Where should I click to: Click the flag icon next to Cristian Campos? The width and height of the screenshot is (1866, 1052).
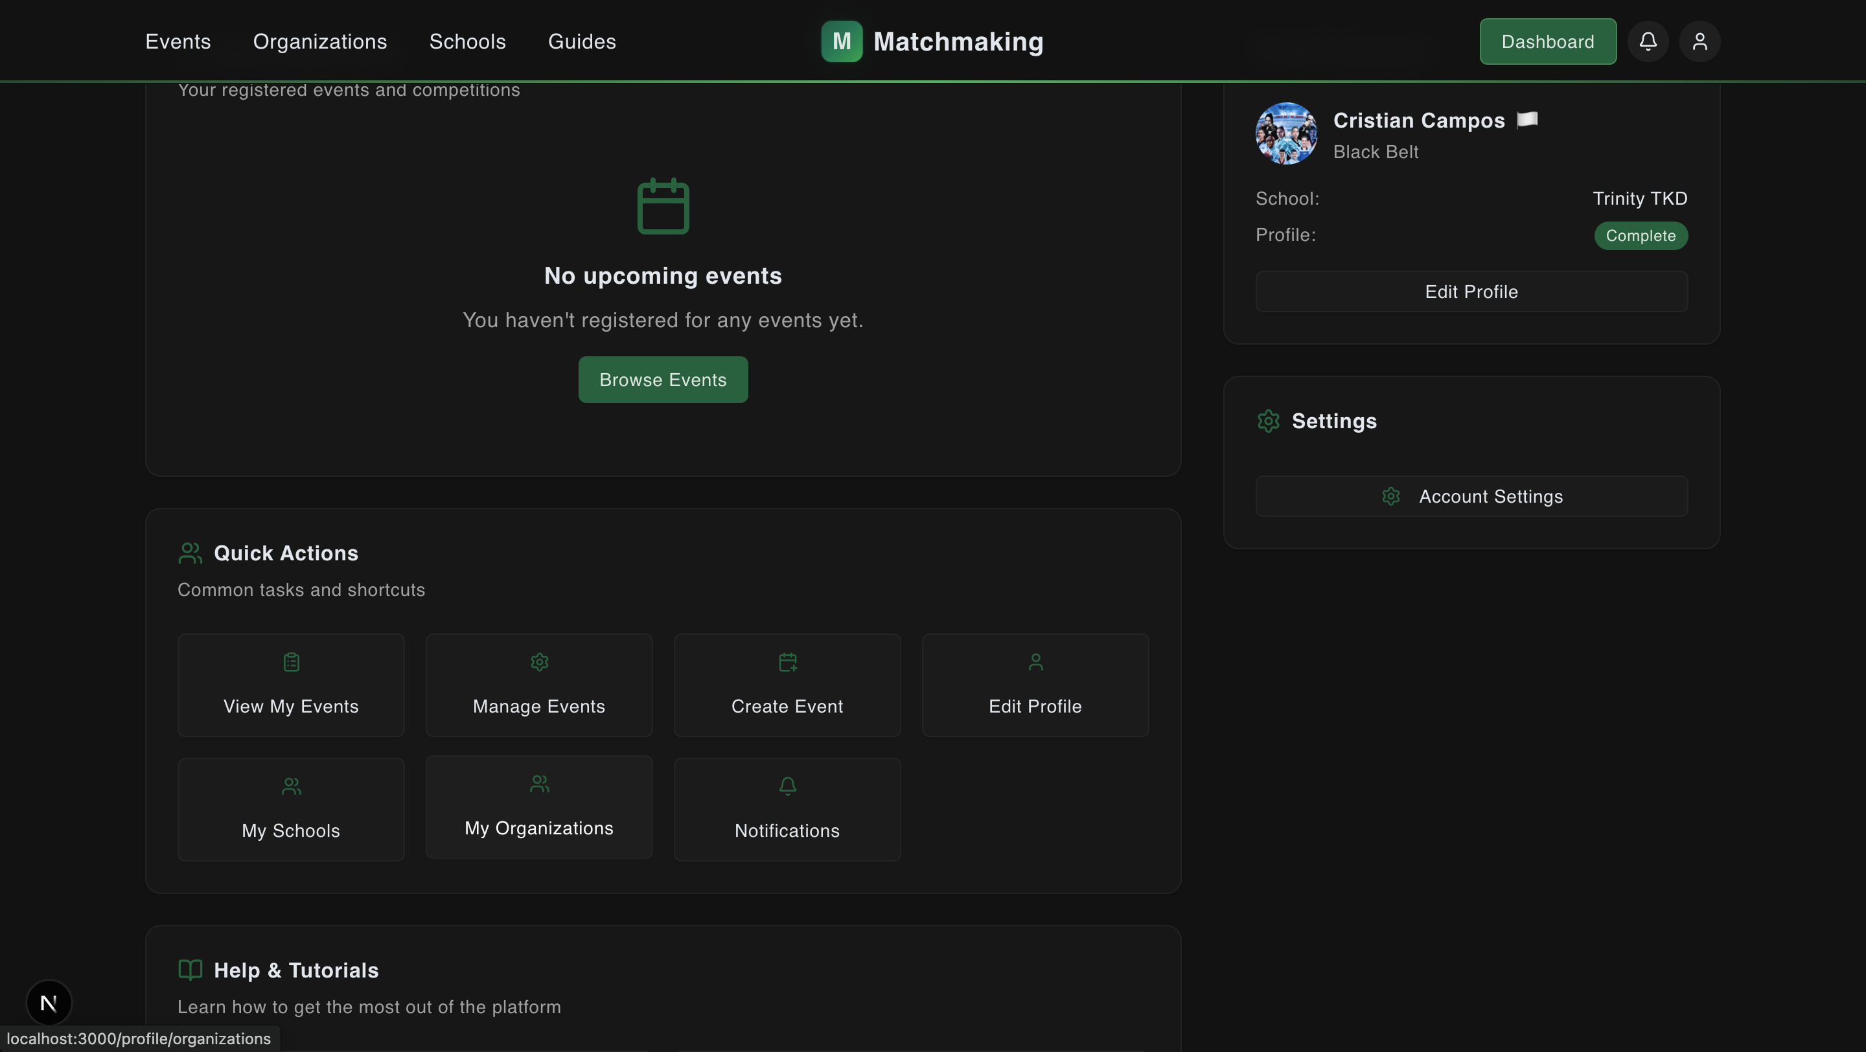(1527, 119)
